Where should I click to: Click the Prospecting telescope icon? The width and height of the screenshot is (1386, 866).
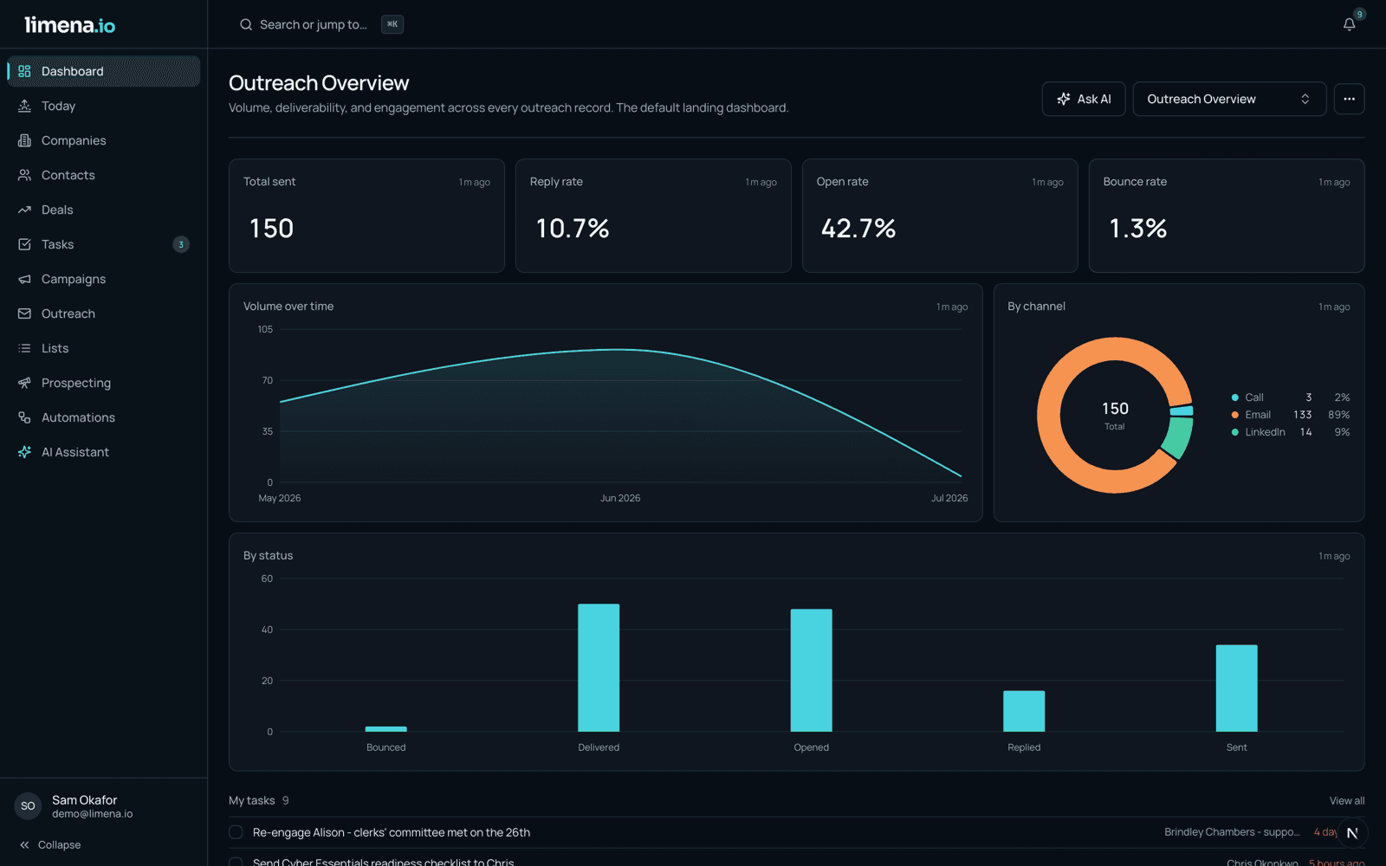tap(24, 383)
